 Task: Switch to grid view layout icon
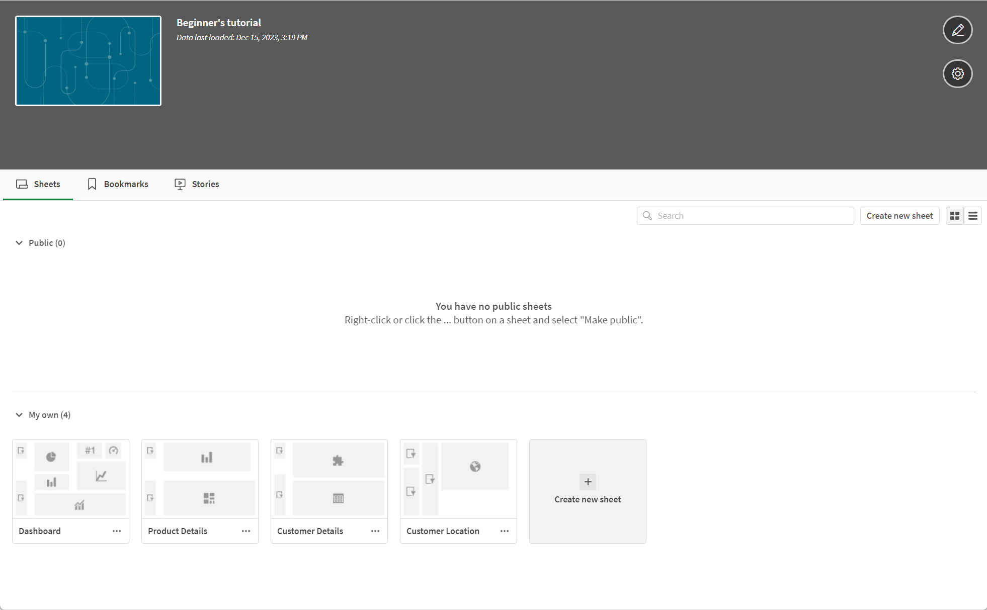pyautogui.click(x=955, y=216)
